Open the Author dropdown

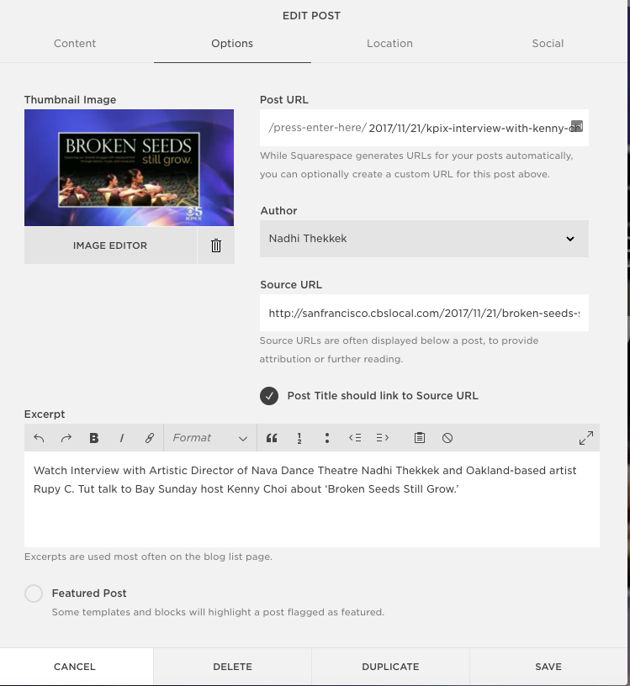pos(424,239)
